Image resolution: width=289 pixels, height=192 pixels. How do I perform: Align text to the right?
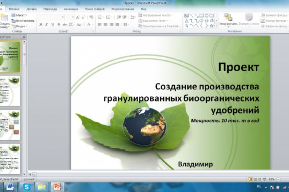[112, 24]
